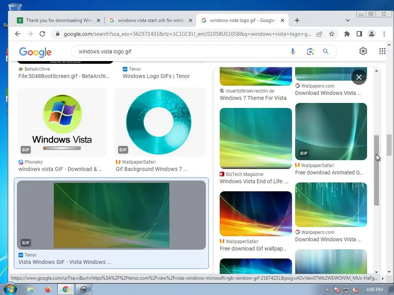The width and height of the screenshot is (394, 295).
Task: Close the Thank you for downloading tab
Action: click(x=98, y=20)
